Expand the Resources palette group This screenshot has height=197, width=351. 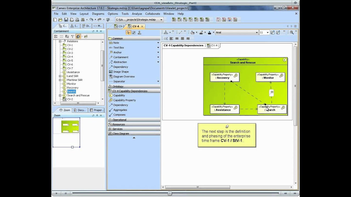[x=134, y=124]
